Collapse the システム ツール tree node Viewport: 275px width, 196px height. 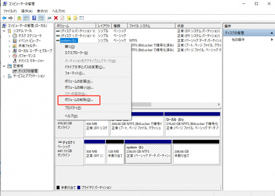pyautogui.click(x=4, y=31)
